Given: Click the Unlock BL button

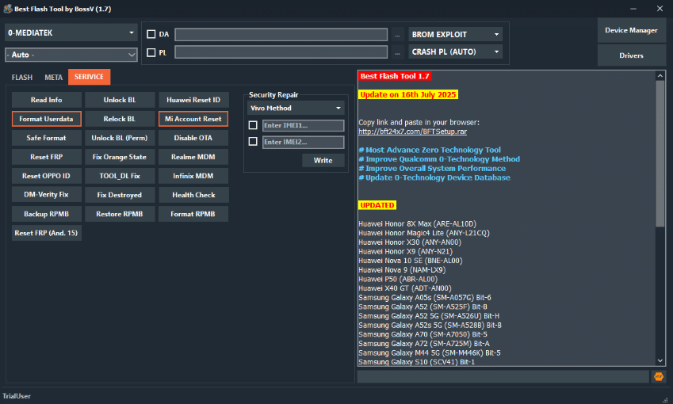Looking at the screenshot, I should coord(120,100).
